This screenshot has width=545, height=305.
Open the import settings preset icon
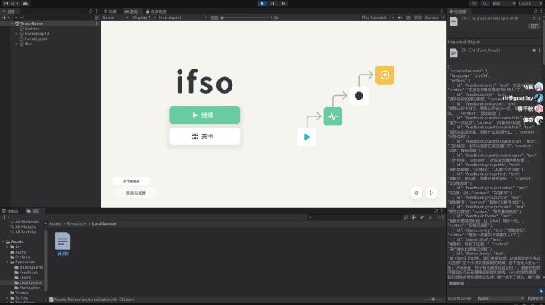534,18
